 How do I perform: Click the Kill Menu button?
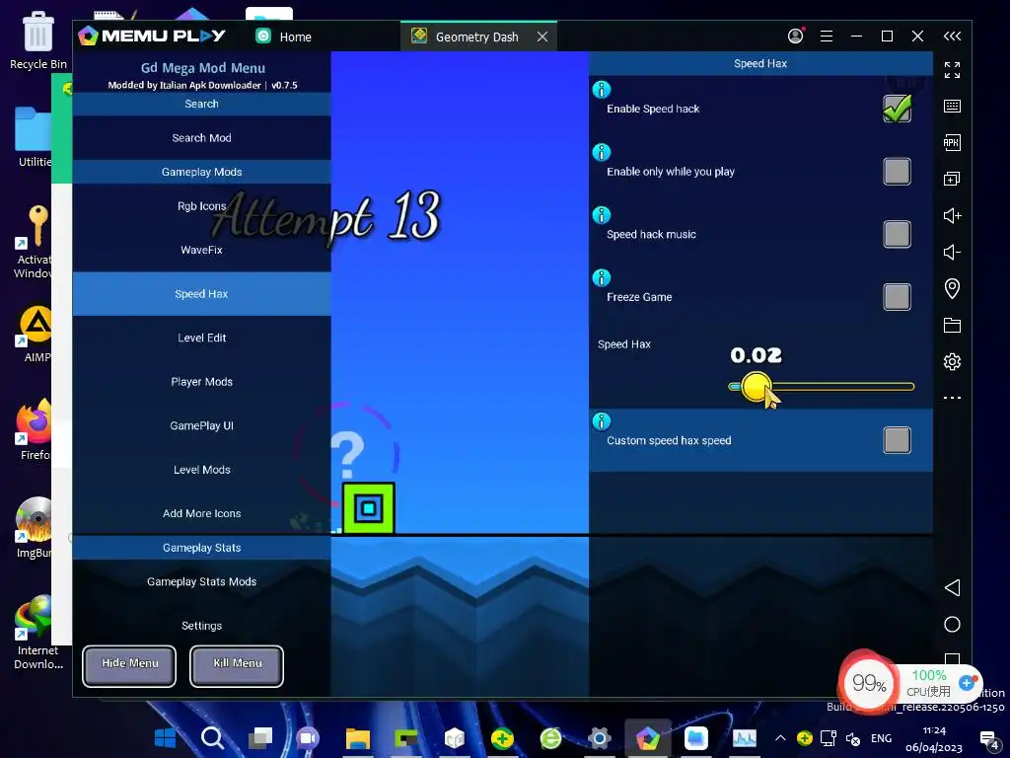237,666
